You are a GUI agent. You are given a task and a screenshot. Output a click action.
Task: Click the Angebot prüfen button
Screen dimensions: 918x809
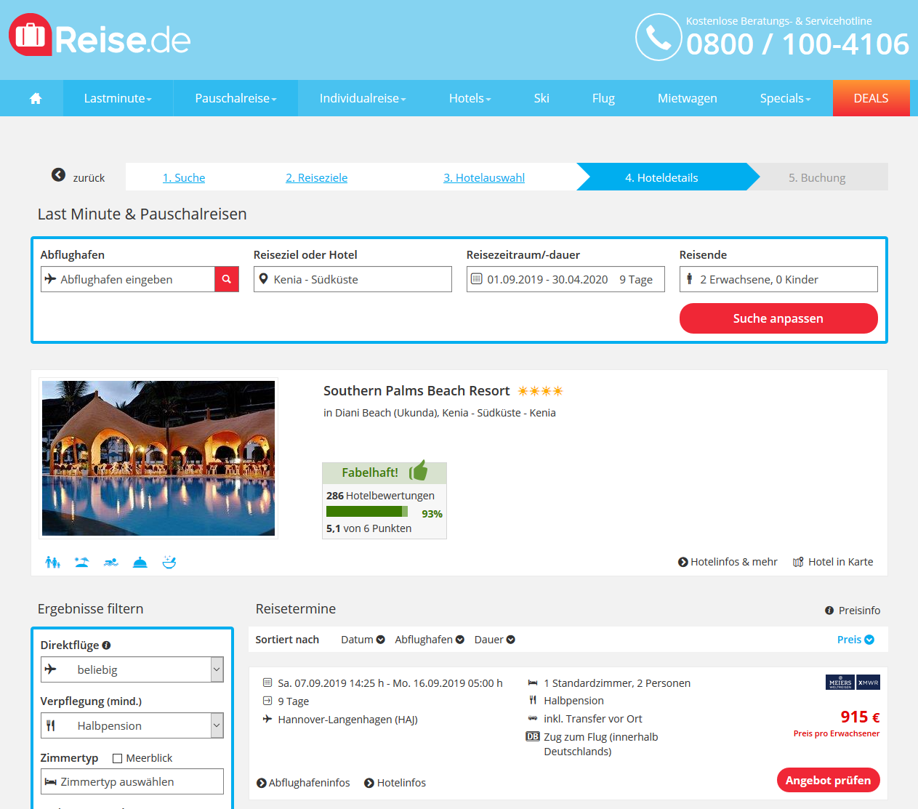pyautogui.click(x=829, y=780)
